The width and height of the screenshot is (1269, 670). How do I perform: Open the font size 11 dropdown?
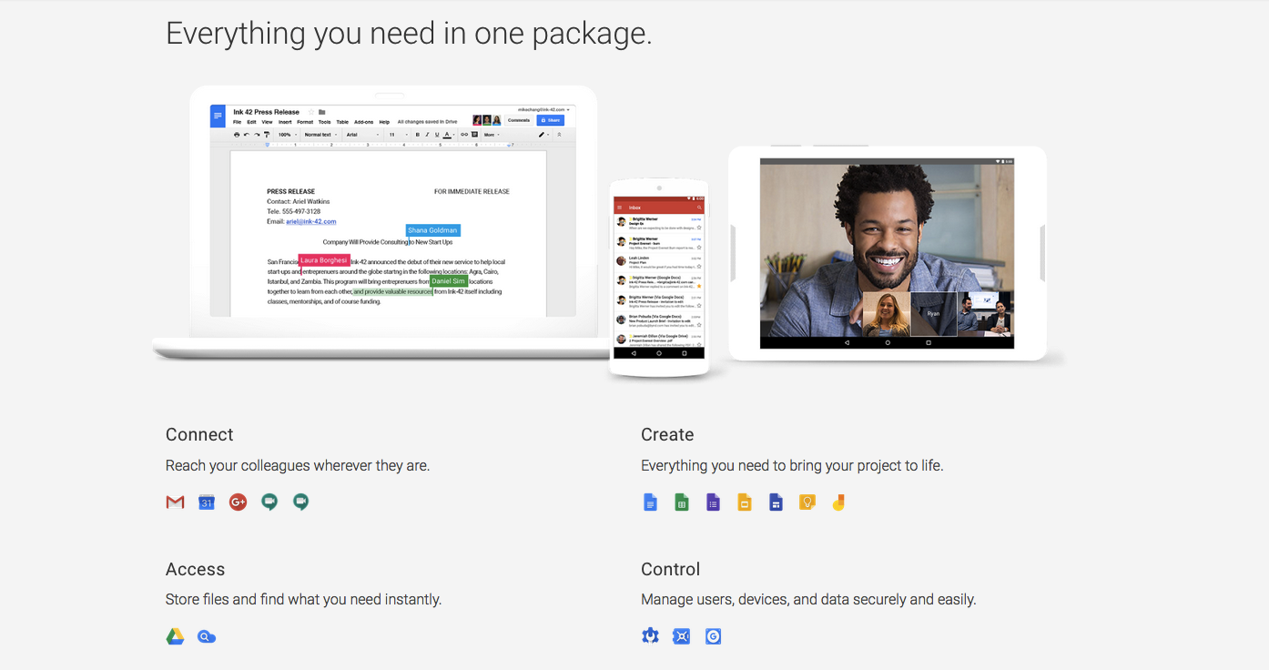(398, 135)
